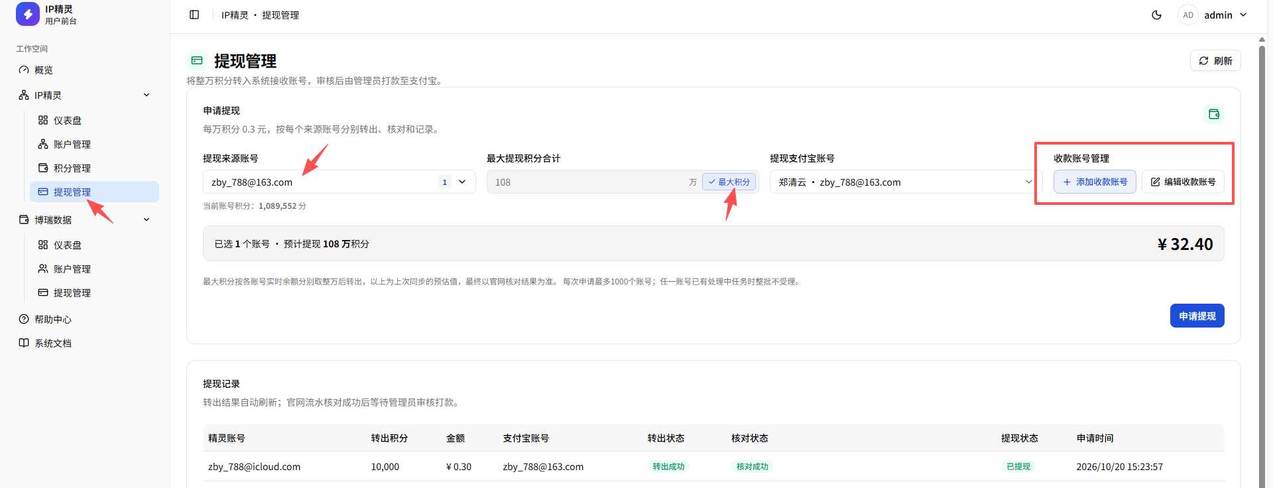Click the 最大积分 button

(729, 182)
